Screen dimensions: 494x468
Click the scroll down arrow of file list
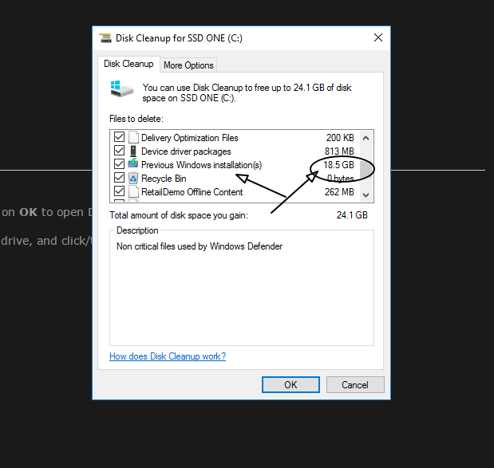point(366,195)
